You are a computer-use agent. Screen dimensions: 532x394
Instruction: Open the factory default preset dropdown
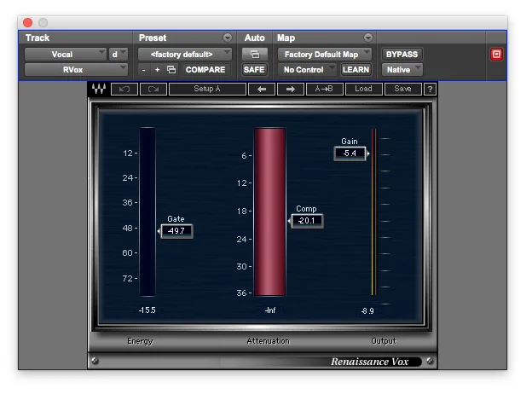[185, 55]
